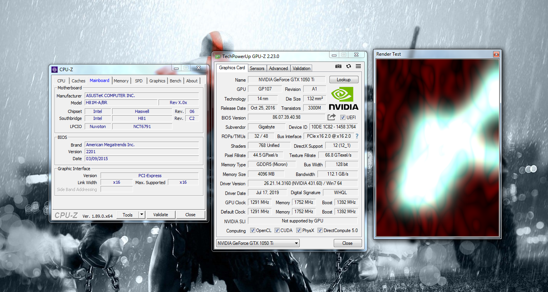The width and height of the screenshot is (548, 292).
Task: Switch to the Graphics tab in CPU-Z
Action: pyautogui.click(x=157, y=81)
